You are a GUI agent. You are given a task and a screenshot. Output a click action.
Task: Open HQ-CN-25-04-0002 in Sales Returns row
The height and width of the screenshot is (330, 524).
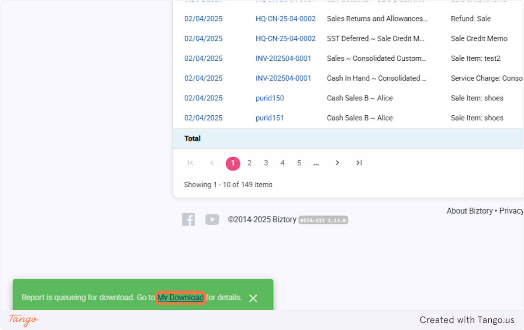pos(286,19)
